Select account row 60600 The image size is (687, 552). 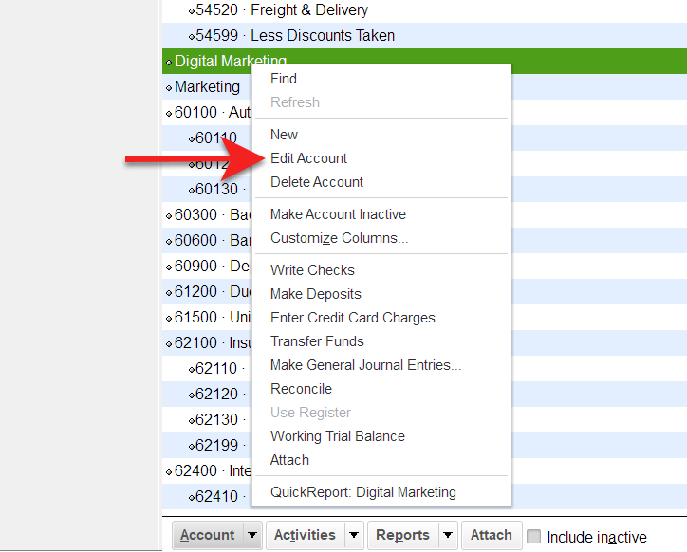[x=207, y=241]
